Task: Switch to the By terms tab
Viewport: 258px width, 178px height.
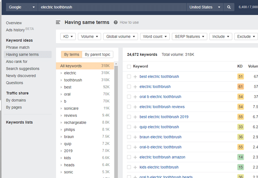Action: [71, 55]
